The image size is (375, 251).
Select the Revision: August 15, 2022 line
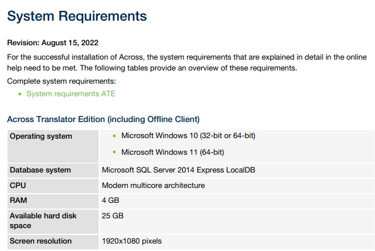pos(53,43)
